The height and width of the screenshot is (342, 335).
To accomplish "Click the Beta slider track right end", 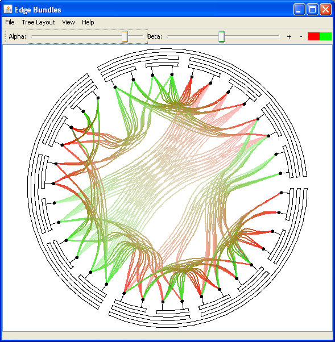I will point(278,36).
